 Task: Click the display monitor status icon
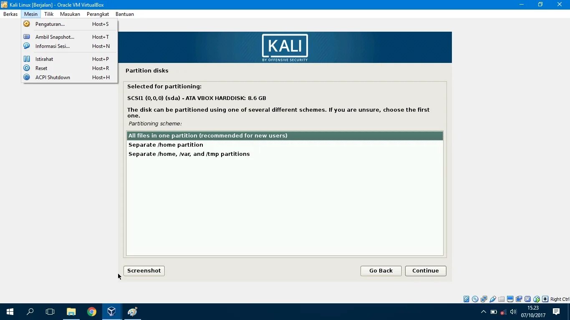(510, 299)
